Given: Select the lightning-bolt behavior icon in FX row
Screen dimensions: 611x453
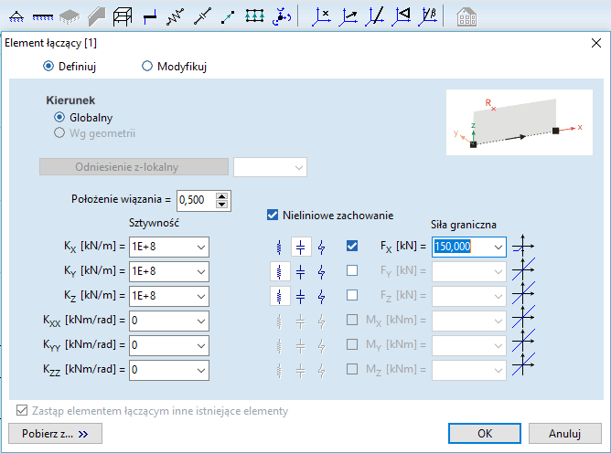Looking at the screenshot, I should (x=321, y=247).
